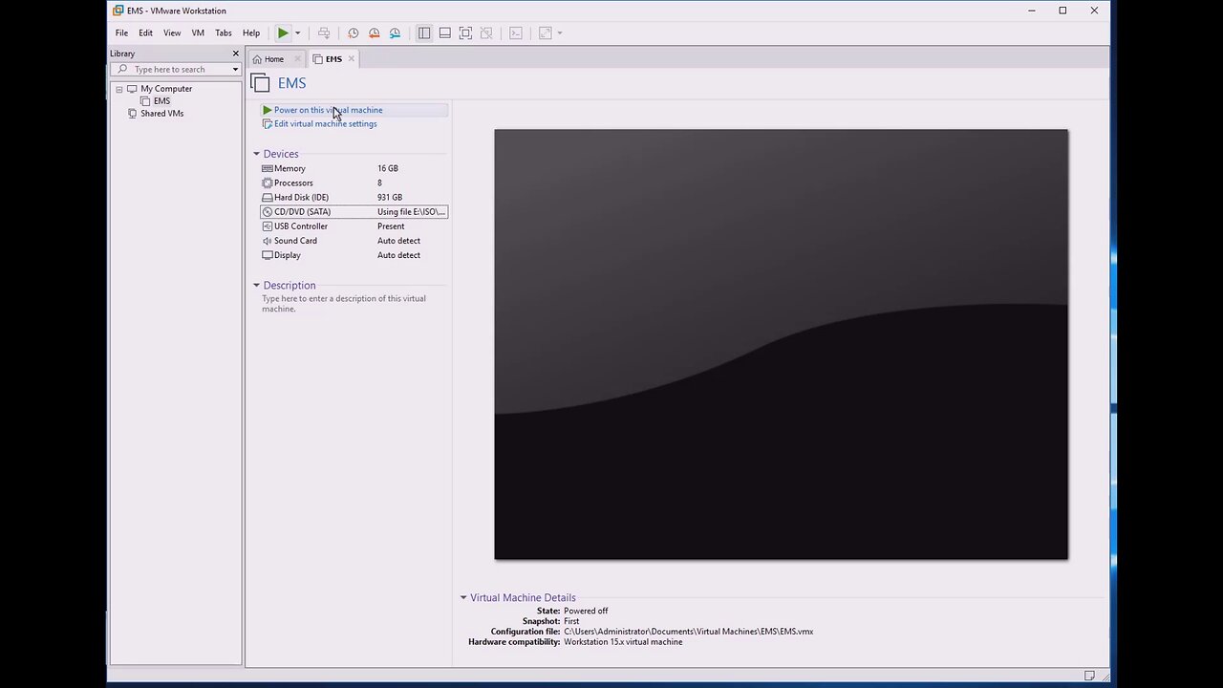Click the 931 GB hard disk value

coord(390,197)
